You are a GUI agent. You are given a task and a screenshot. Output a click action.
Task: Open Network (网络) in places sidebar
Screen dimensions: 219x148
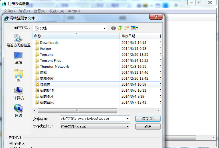click(x=19, y=111)
